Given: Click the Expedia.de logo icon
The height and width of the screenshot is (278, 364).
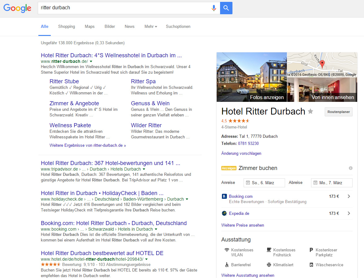Looking at the screenshot, I should pyautogui.click(x=224, y=213).
